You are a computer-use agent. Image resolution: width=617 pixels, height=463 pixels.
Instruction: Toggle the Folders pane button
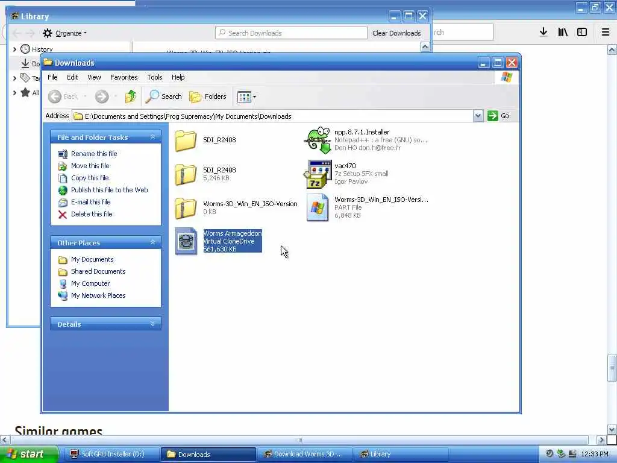point(208,96)
